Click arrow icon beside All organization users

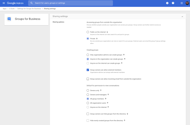tap(107, 103)
